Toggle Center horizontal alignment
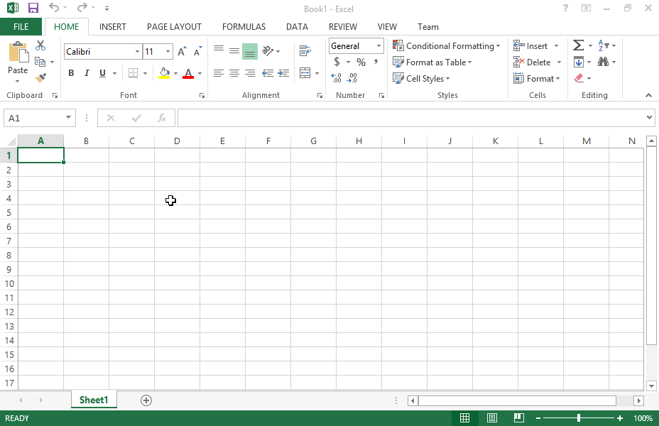The image size is (659, 426). tap(234, 73)
